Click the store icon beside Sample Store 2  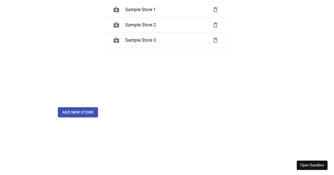[116, 25]
